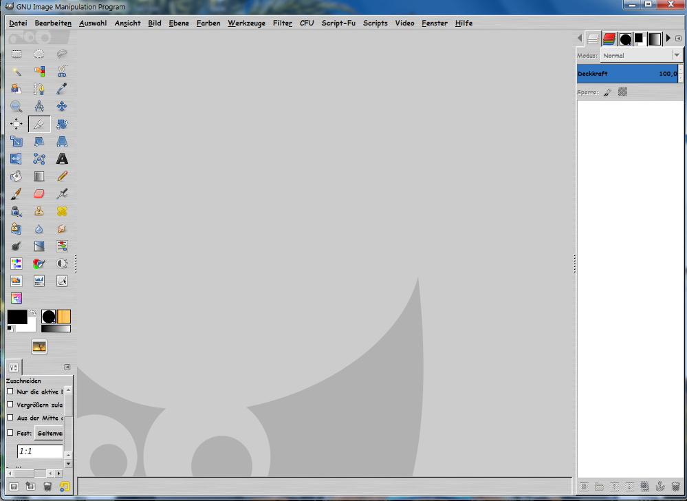Tick the 'Fest:' checkbox
Viewport: 687px width, 501px height.
10,433
